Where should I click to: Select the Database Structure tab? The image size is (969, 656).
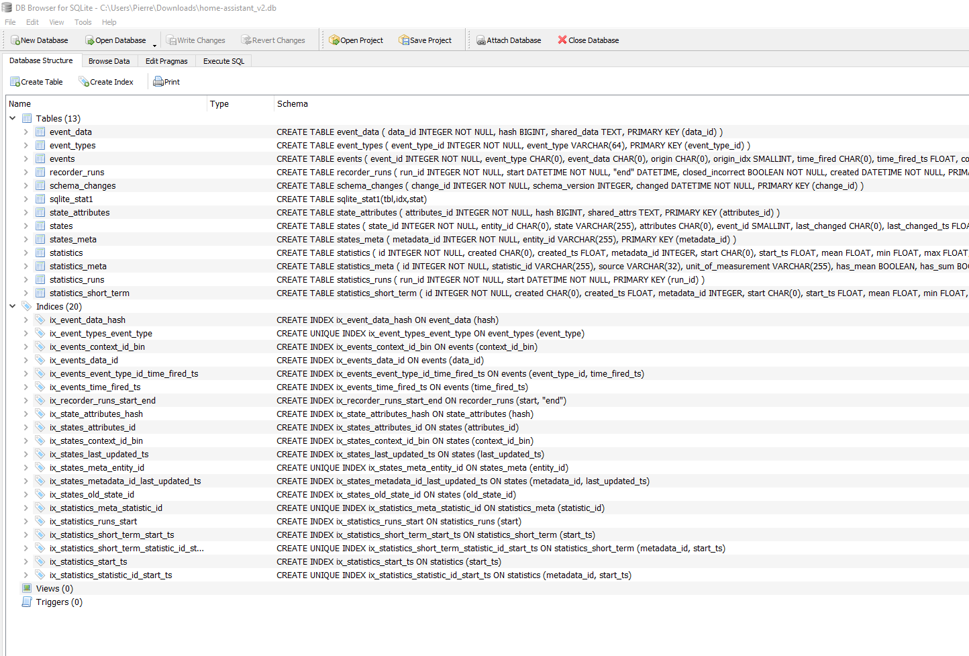point(41,60)
